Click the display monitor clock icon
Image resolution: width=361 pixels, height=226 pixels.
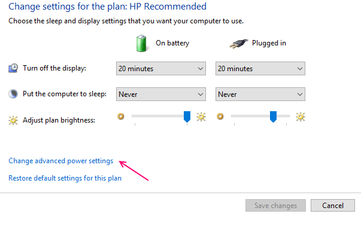pyautogui.click(x=13, y=68)
